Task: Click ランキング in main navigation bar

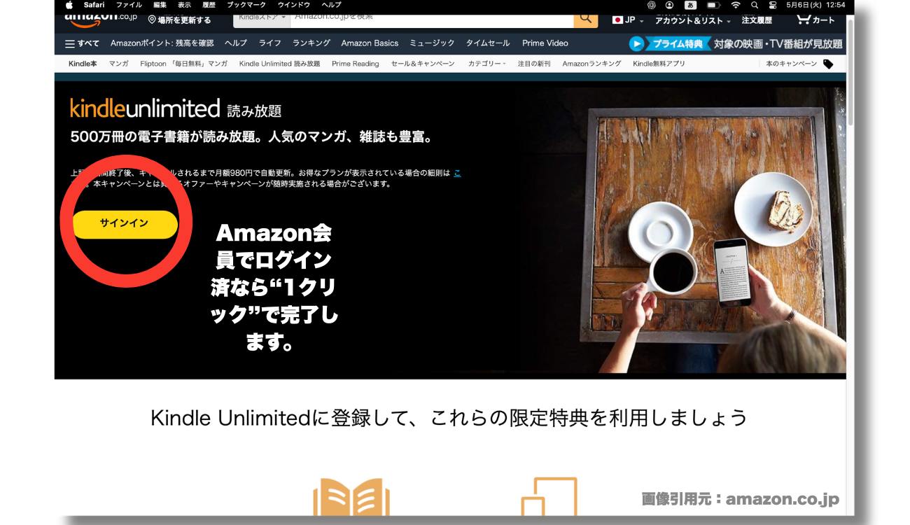Action: [311, 43]
